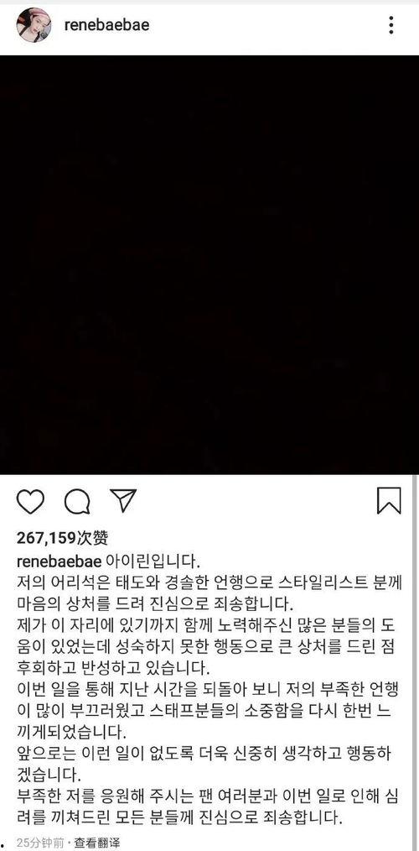Image resolution: width=419 pixels, height=851 pixels.
Task: Like the post with the heart icon
Action: (30, 501)
